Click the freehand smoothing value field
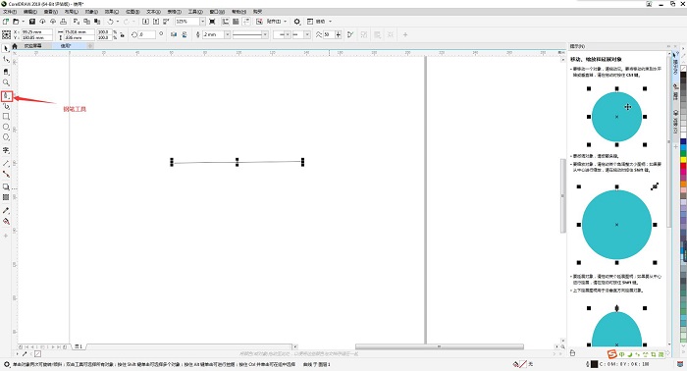 (x=329, y=34)
